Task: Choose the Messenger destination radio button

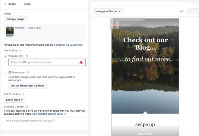Action: pyautogui.click(x=6, y=72)
